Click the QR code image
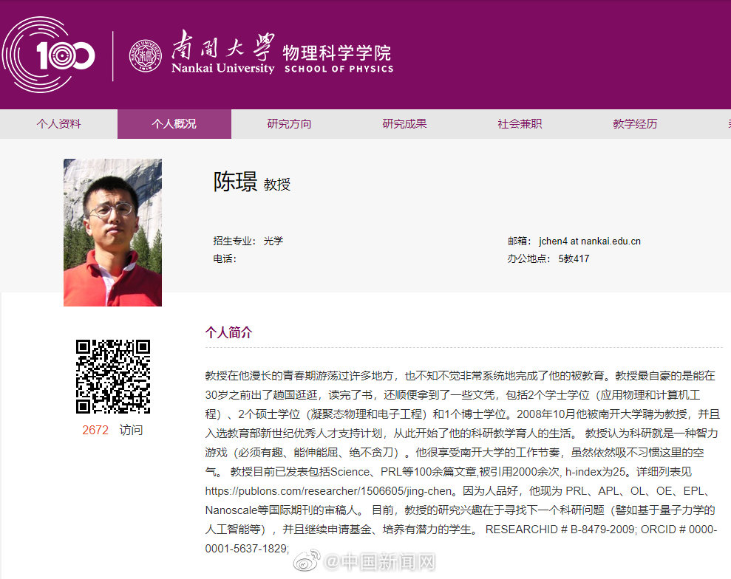The width and height of the screenshot is (731, 579). [113, 377]
